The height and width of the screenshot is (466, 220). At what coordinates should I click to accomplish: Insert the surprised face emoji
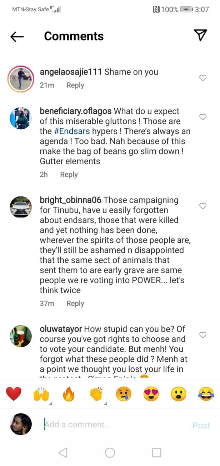[x=179, y=394]
